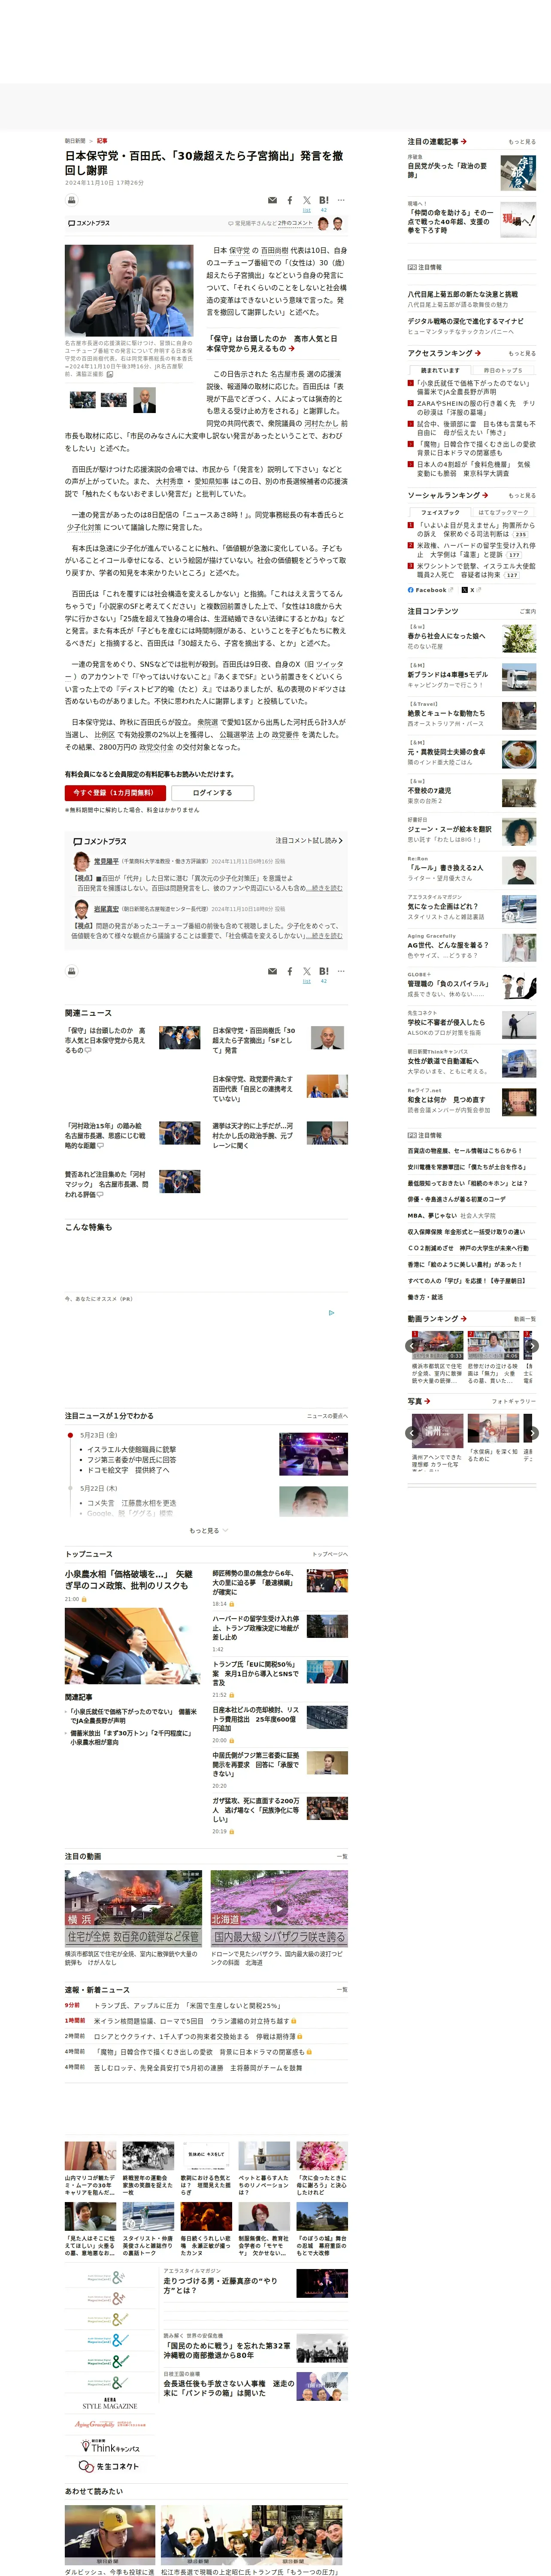
Task: Open related link about 高市人気と日本保守党
Action: pyautogui.click(x=272, y=343)
